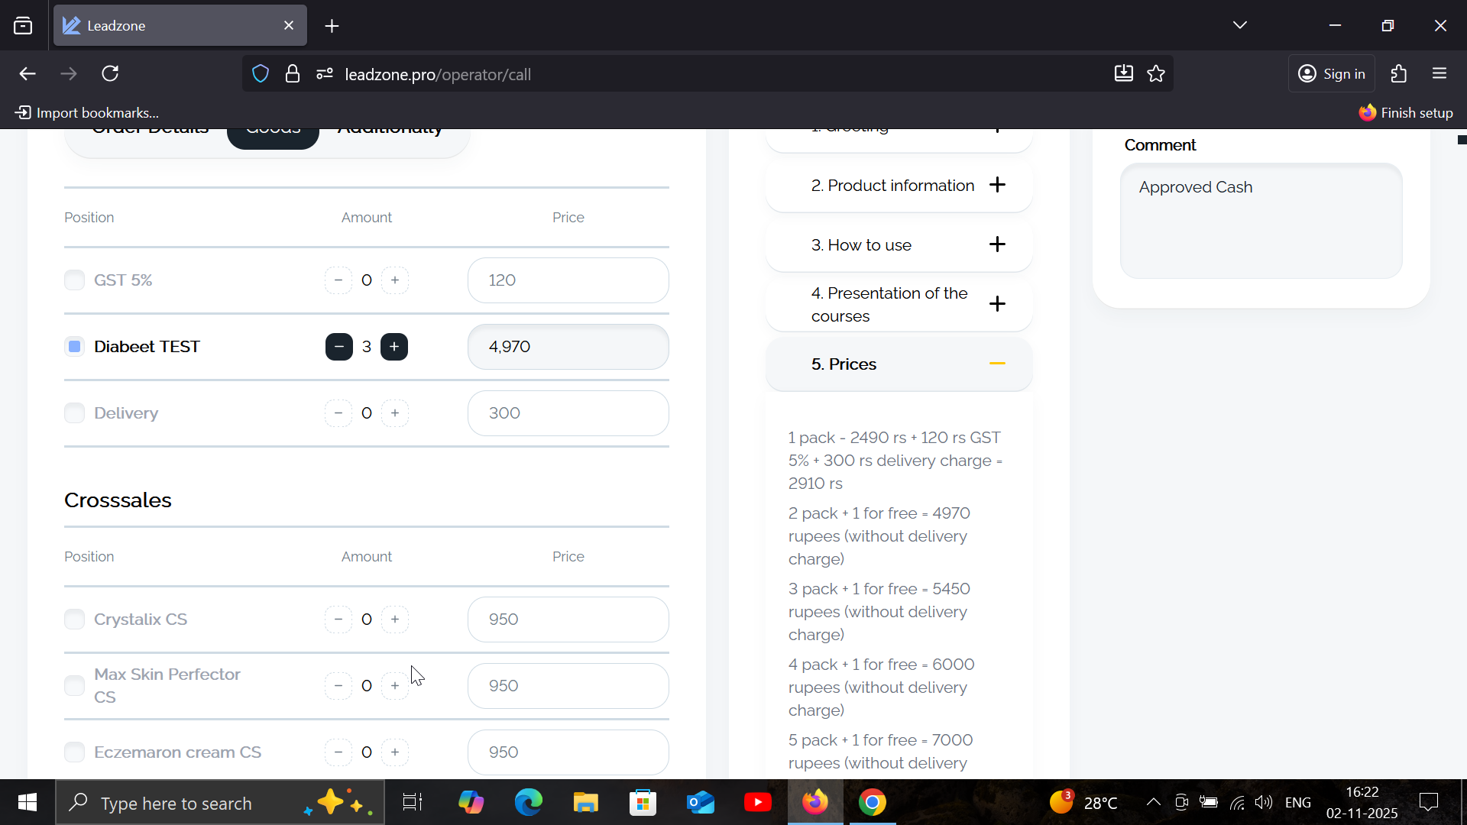This screenshot has width=1467, height=825.
Task: Click plus stepper for Crystalix CS
Action: pyautogui.click(x=394, y=620)
